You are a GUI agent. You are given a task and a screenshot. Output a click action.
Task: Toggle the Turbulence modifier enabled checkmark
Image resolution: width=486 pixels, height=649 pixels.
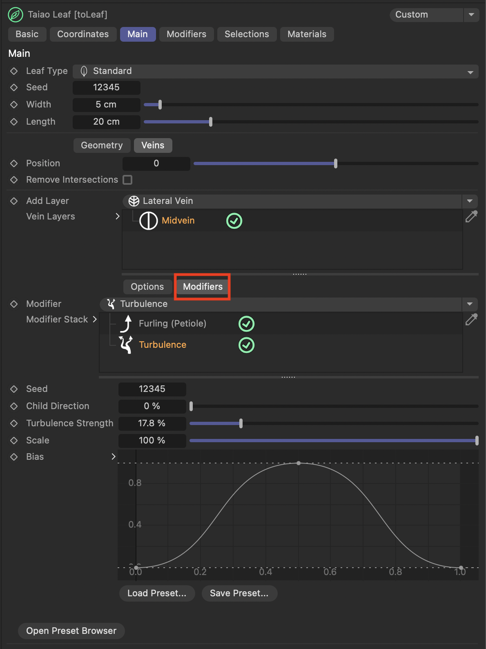[247, 345]
